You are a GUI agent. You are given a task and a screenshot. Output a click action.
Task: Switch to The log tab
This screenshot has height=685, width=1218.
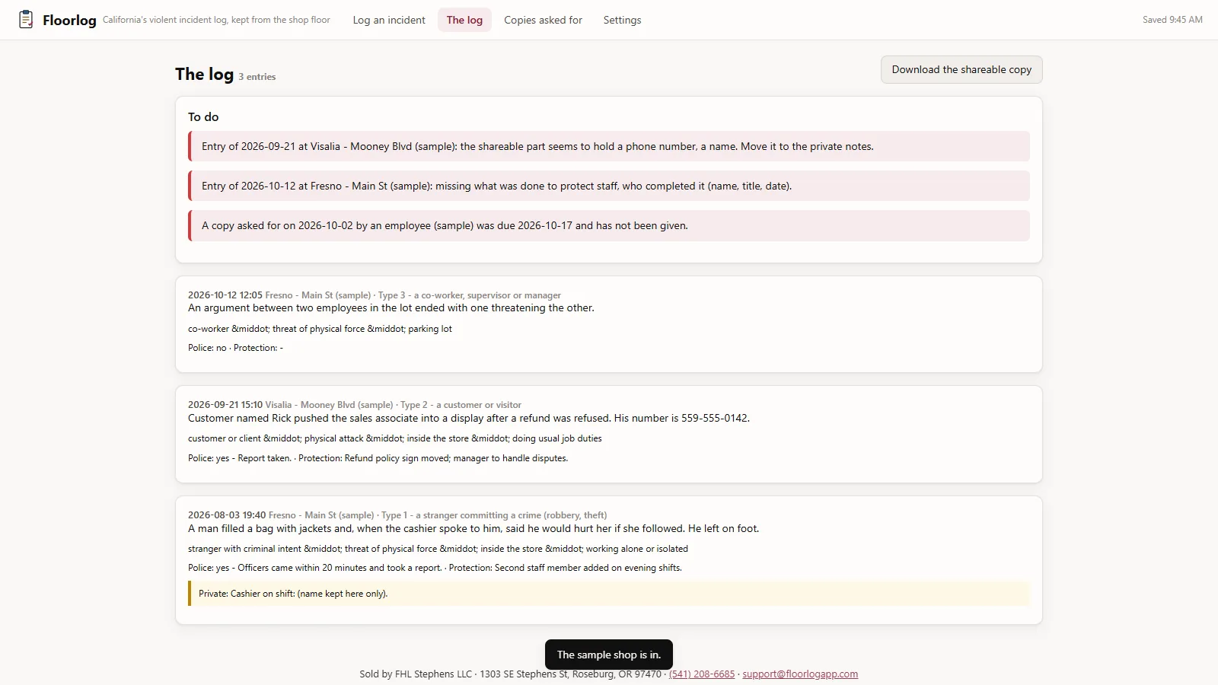(464, 20)
